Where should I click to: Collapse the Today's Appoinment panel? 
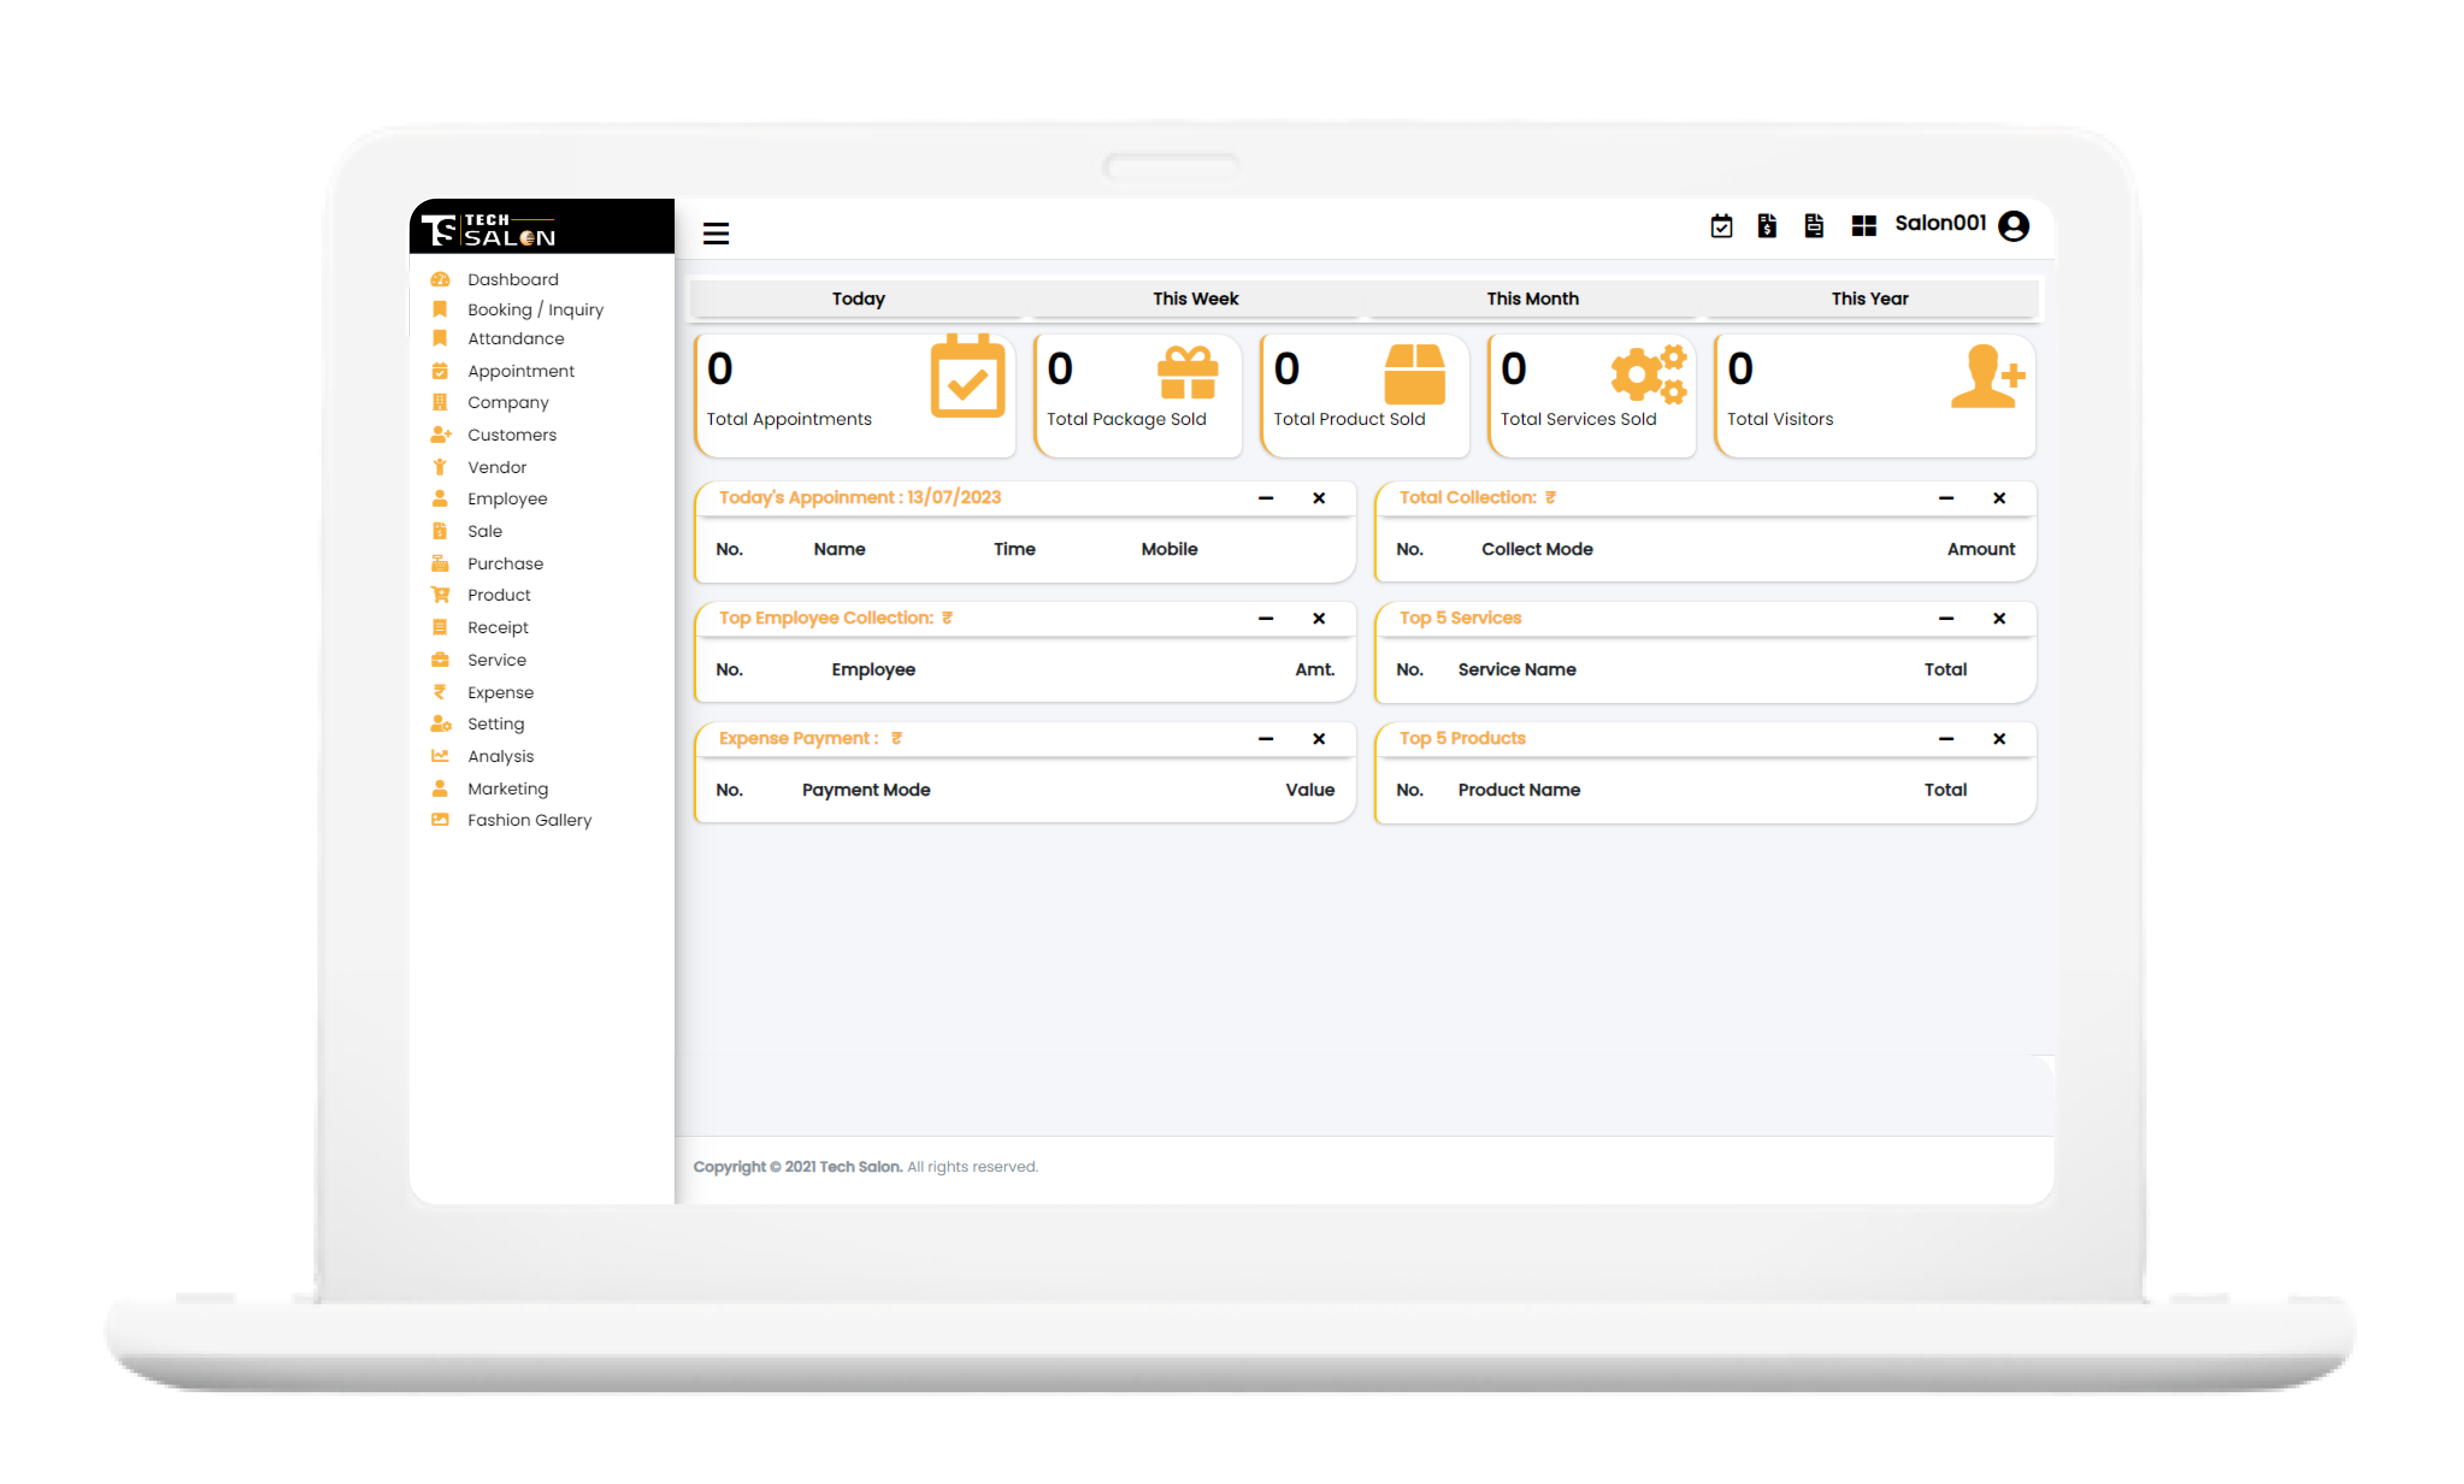tap(1266, 498)
